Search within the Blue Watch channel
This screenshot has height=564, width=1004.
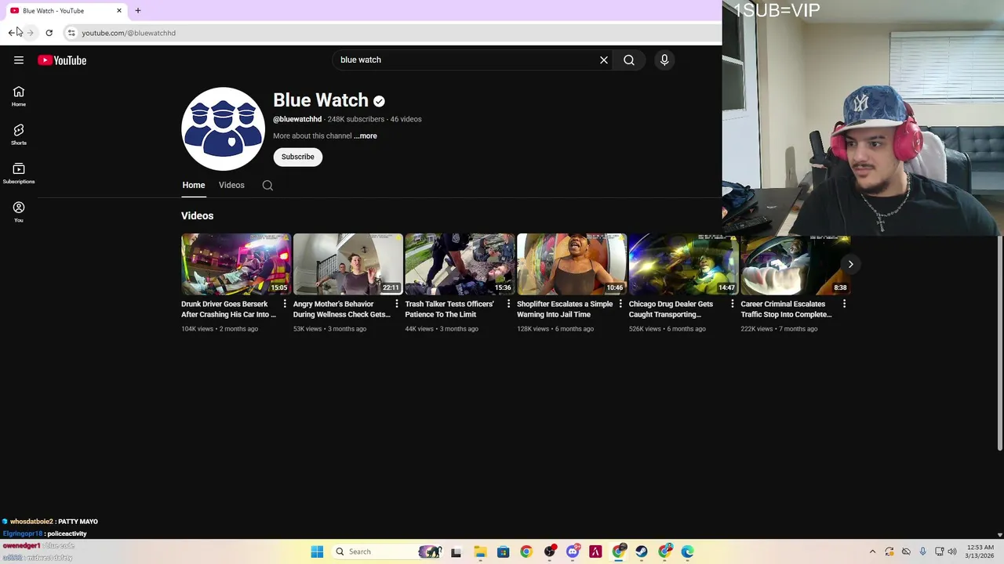point(267,186)
